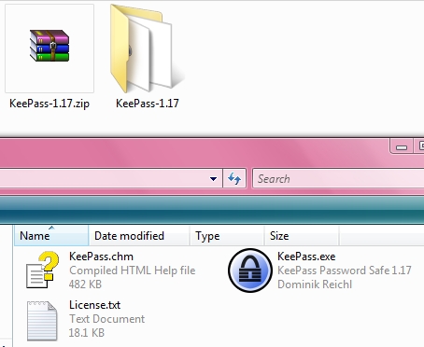Click the 482 KB size text
The image size is (424, 347).
[x=85, y=285]
